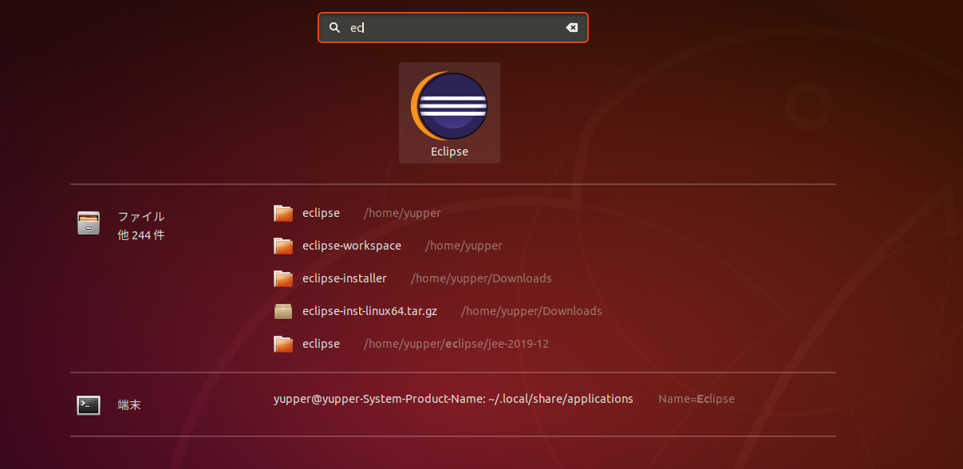Open the Files search provider icon
Screen dimensions: 963x469
[89, 223]
